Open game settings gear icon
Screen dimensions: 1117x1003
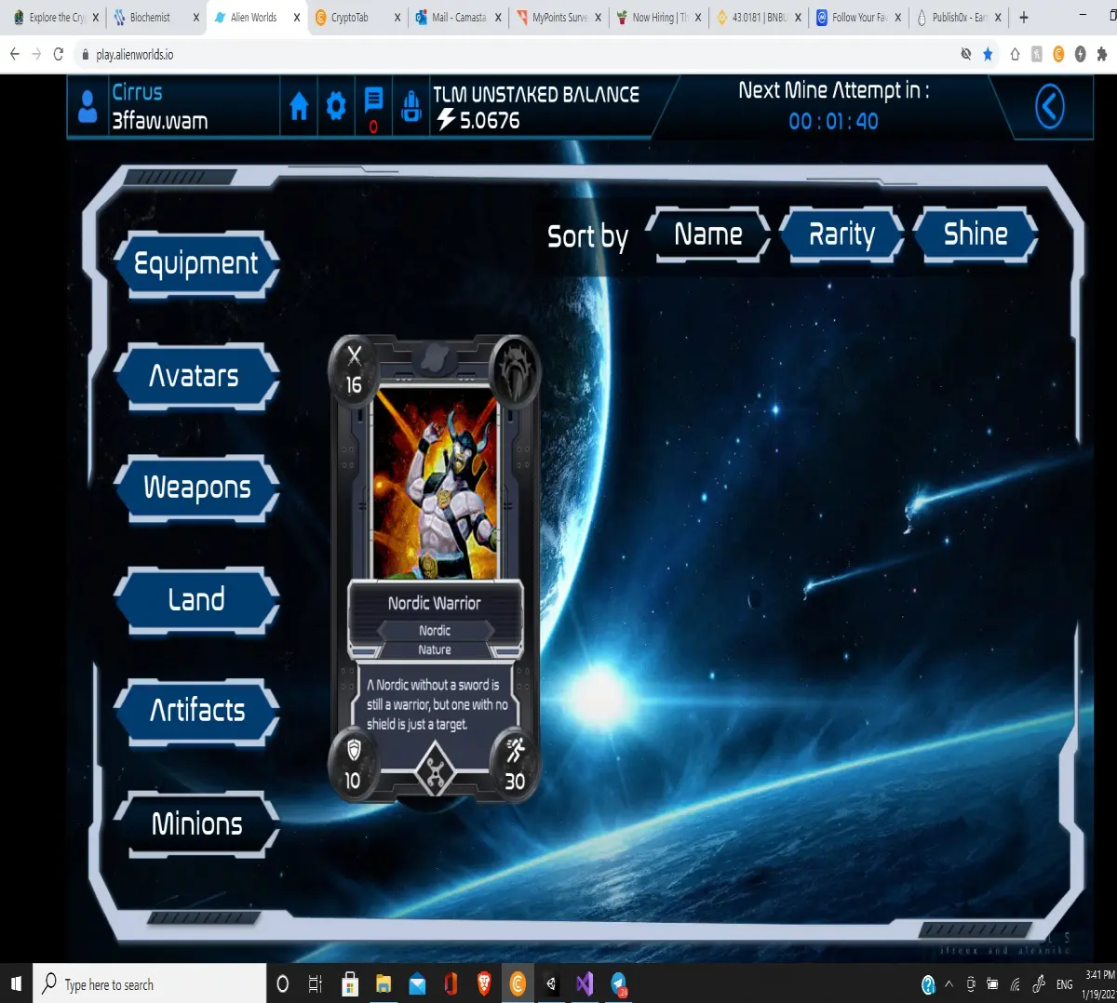point(336,106)
